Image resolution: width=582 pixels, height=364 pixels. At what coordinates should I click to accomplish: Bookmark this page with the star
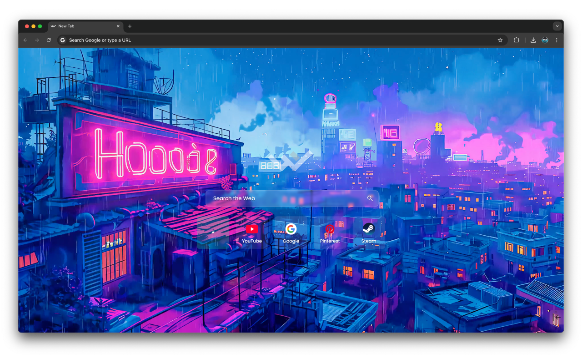[x=500, y=40]
